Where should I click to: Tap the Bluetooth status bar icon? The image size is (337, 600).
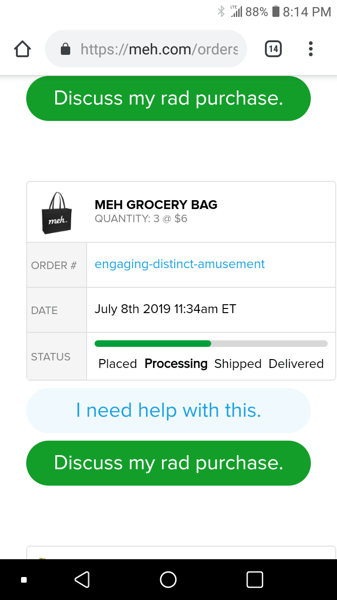221,12
